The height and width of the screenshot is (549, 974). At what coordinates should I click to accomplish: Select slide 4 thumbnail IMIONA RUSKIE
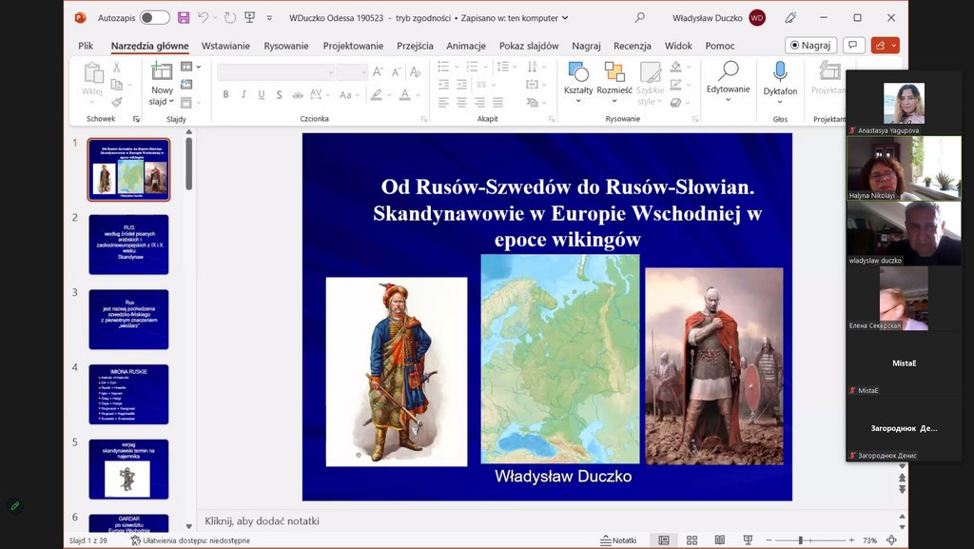[128, 394]
